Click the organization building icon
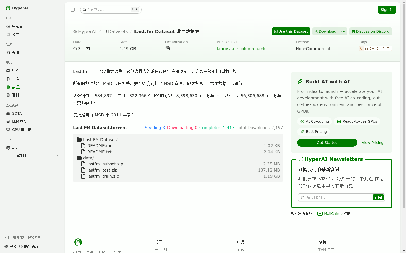This screenshot has width=406, height=253. [168, 48]
